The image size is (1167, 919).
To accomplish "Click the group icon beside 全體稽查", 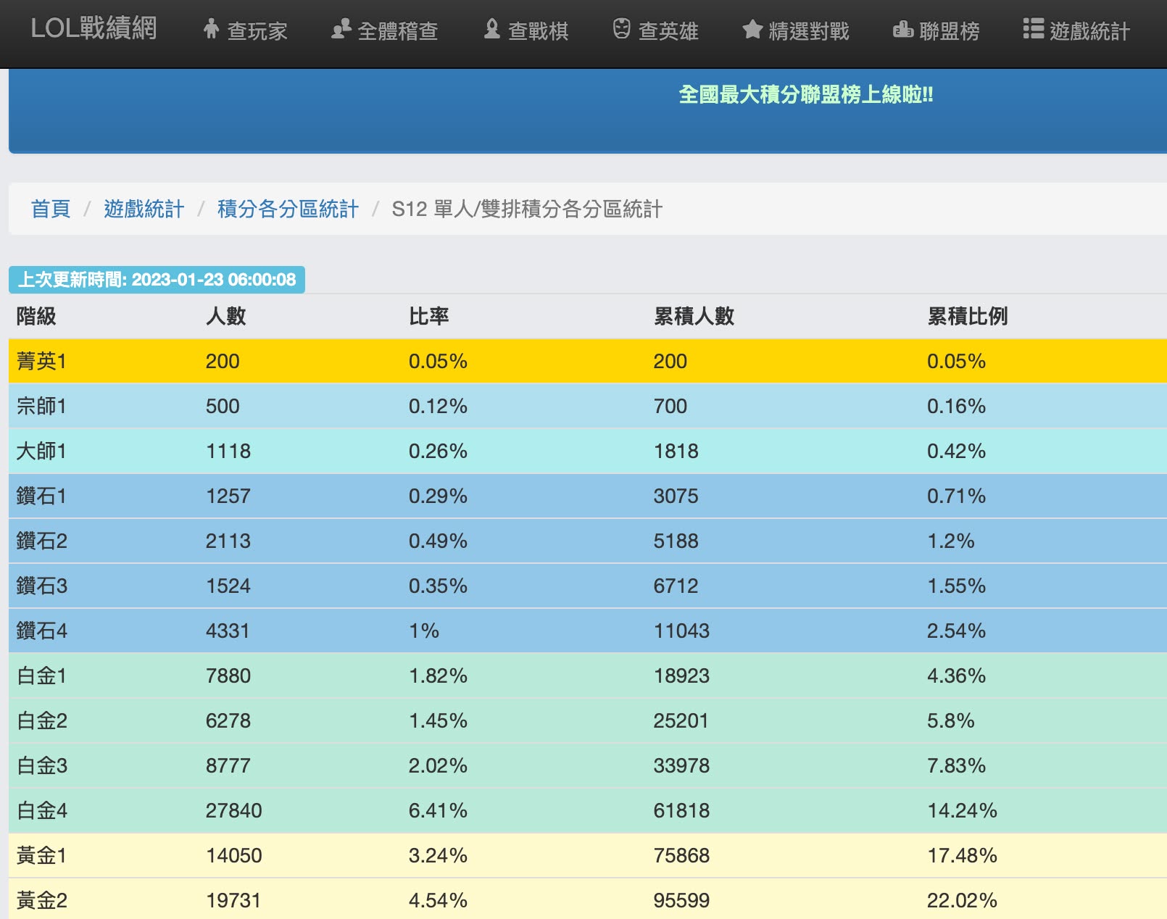I will click(x=341, y=29).
